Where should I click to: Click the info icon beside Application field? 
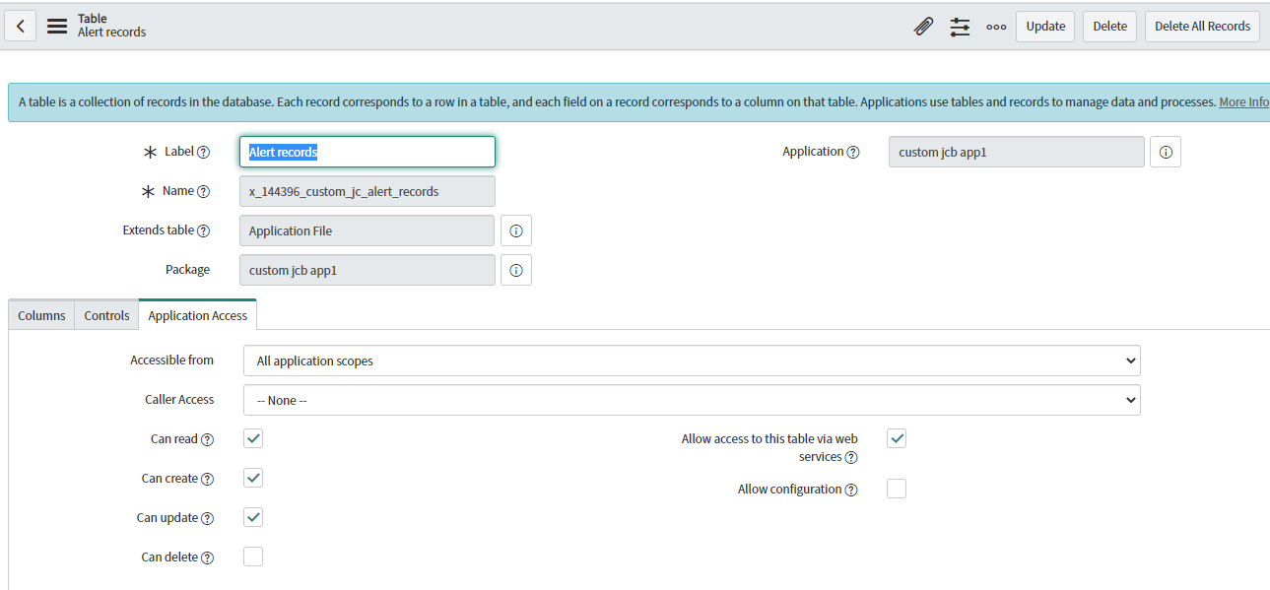pyautogui.click(x=1166, y=152)
